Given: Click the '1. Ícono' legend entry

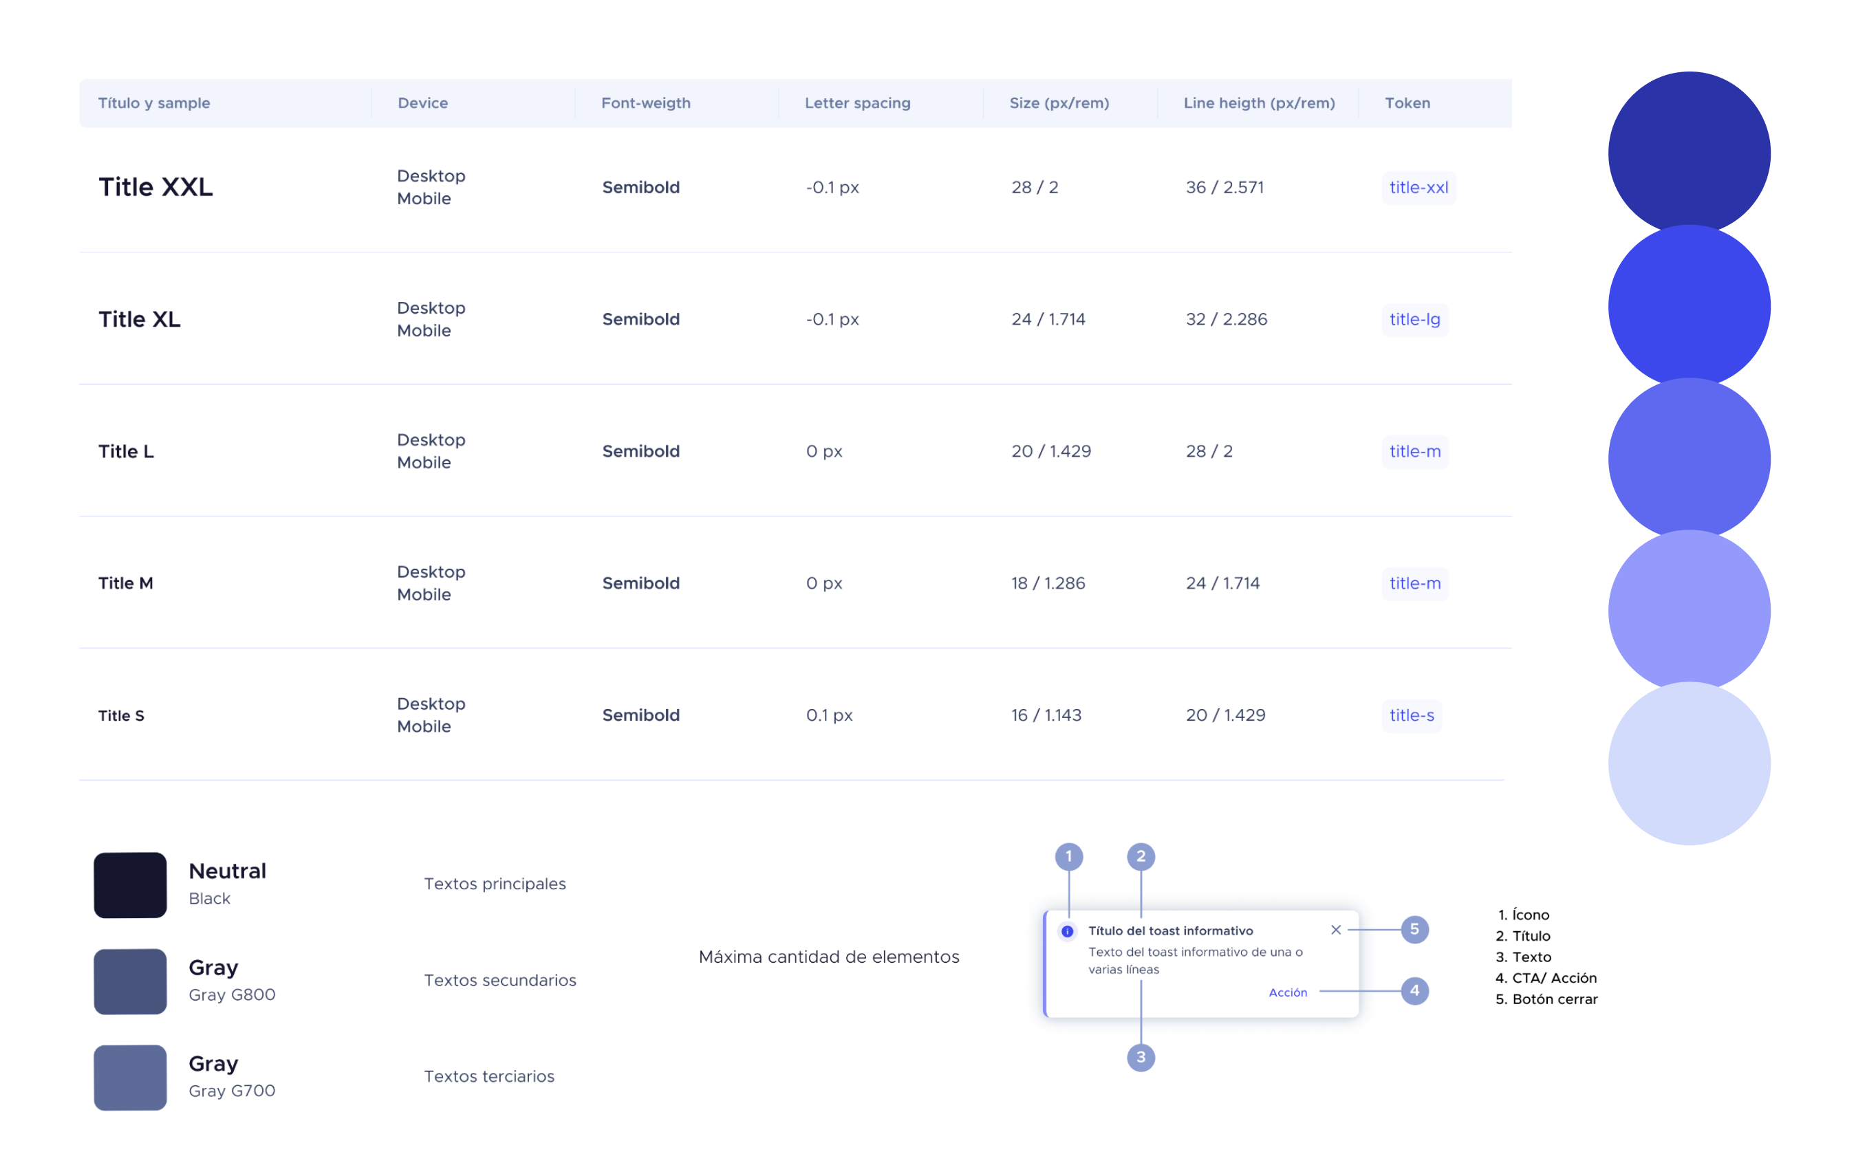Looking at the screenshot, I should [x=1523, y=915].
